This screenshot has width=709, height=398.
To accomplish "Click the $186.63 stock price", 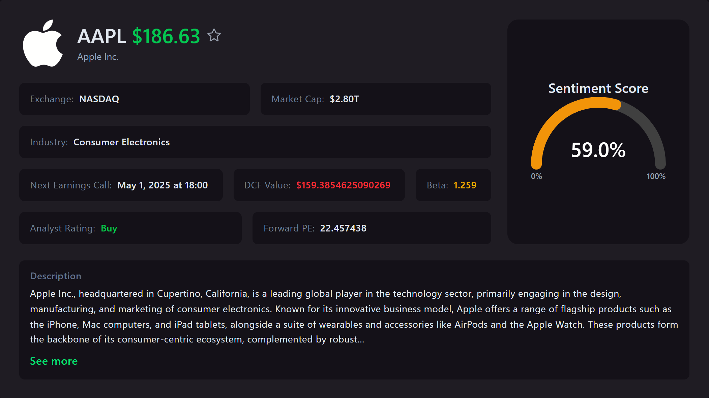I will pyautogui.click(x=166, y=36).
